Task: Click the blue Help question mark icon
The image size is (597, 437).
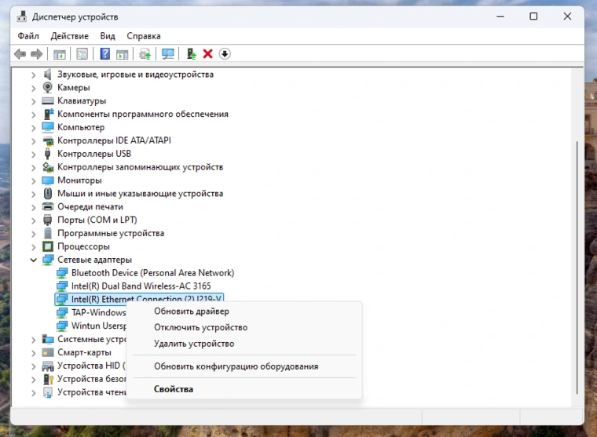Action: [x=104, y=54]
